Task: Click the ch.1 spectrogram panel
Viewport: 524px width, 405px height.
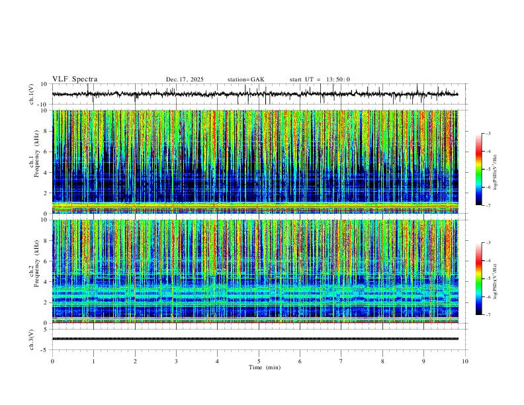Action: (255, 161)
